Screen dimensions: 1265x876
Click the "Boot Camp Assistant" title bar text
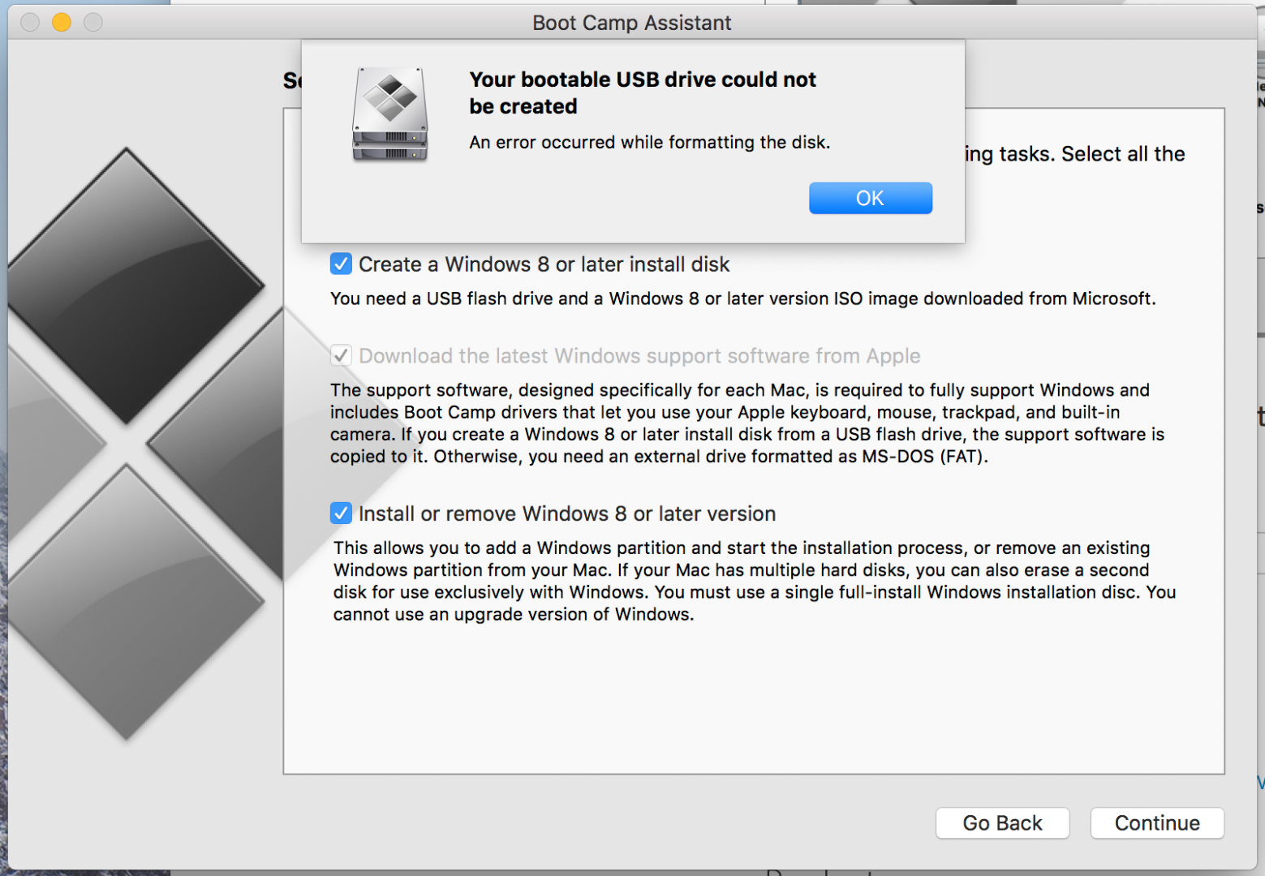tap(632, 23)
